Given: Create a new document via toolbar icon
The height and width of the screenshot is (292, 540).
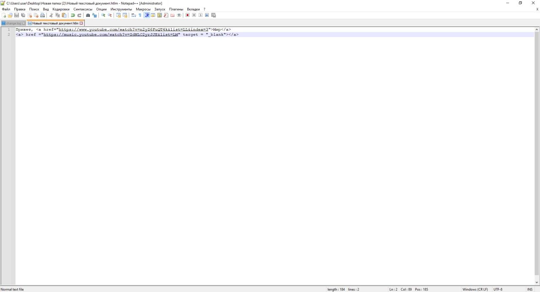Looking at the screenshot, I should coord(4,15).
